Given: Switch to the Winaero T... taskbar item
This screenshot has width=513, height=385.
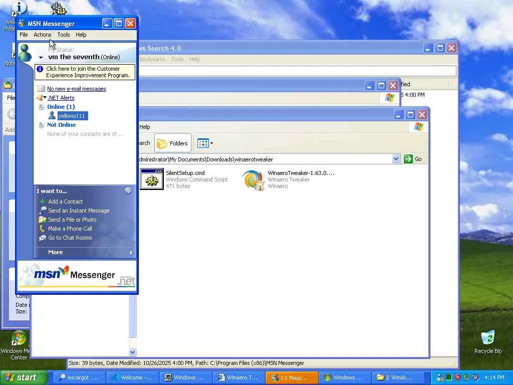Looking at the screenshot, I should click(x=239, y=378).
